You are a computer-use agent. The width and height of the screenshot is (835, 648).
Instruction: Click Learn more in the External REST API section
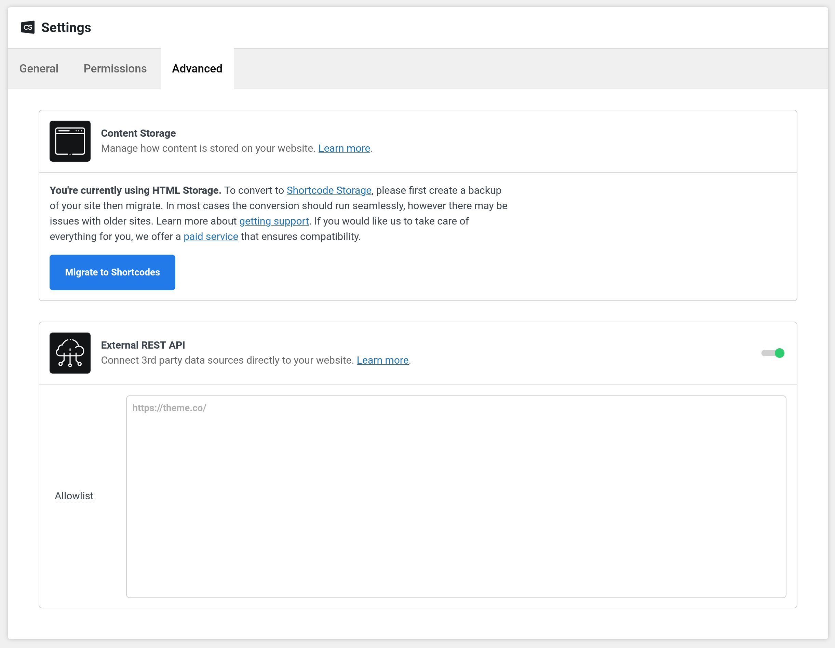tap(382, 360)
